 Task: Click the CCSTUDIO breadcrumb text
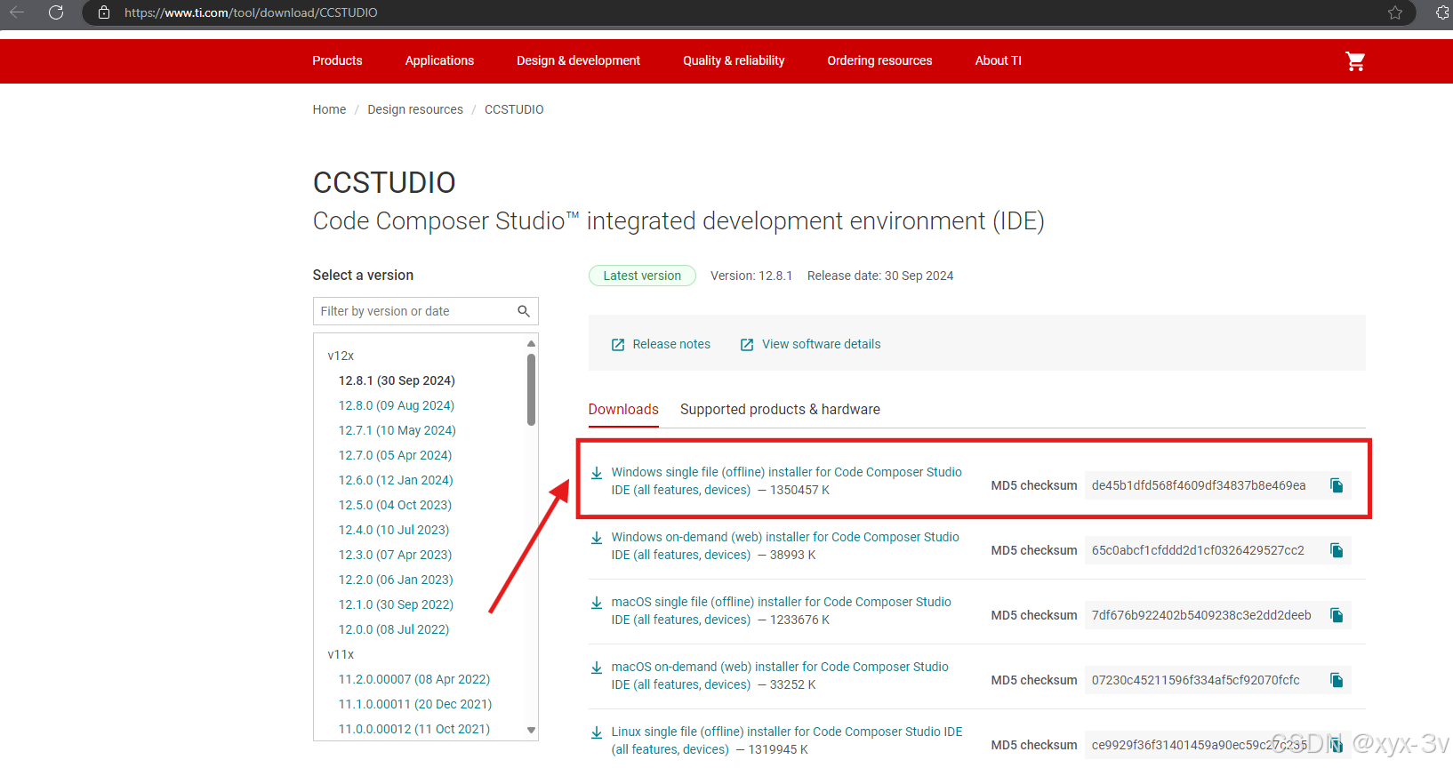click(514, 109)
